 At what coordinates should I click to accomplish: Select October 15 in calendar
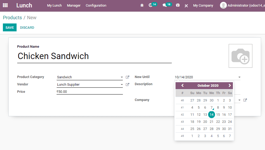pyautogui.click(x=218, y=115)
